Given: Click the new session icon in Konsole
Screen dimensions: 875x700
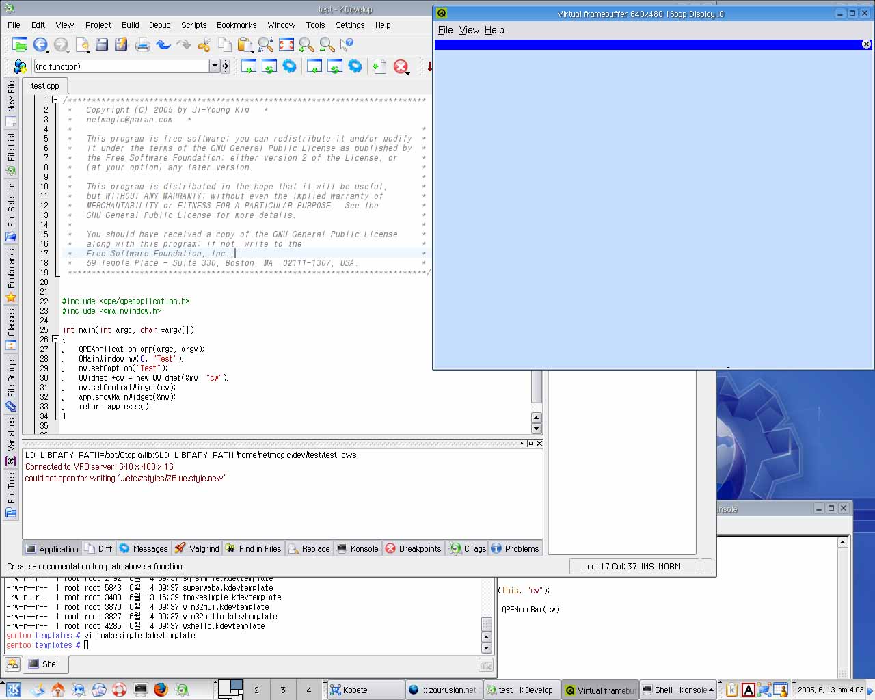Looking at the screenshot, I should (x=12, y=664).
